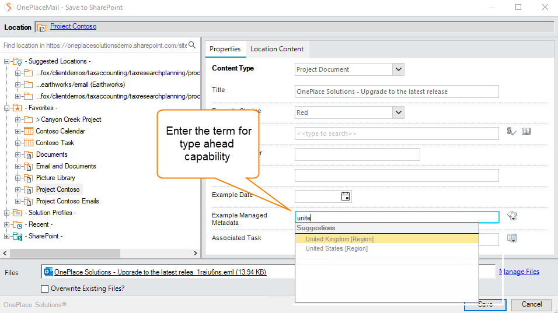Expand the Contoso Calendar node
The height and width of the screenshot is (313, 558).
(x=18, y=132)
